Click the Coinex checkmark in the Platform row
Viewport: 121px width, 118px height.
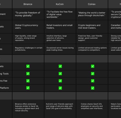click(x=93, y=88)
